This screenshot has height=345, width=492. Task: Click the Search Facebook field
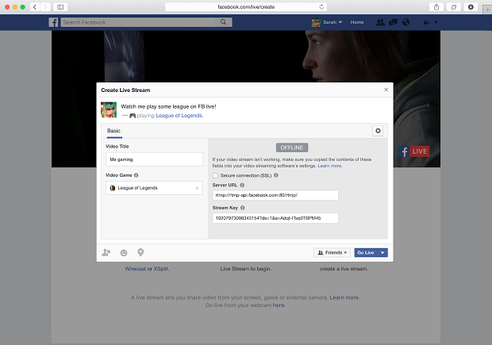coord(138,22)
